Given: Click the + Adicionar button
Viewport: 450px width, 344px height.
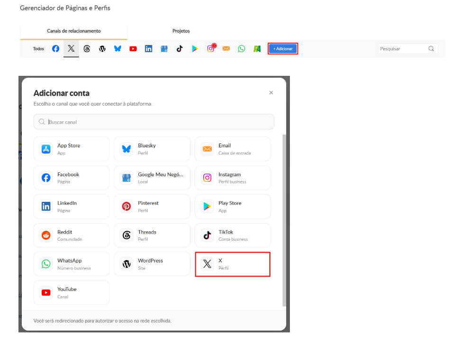Looking at the screenshot, I should (283, 48).
